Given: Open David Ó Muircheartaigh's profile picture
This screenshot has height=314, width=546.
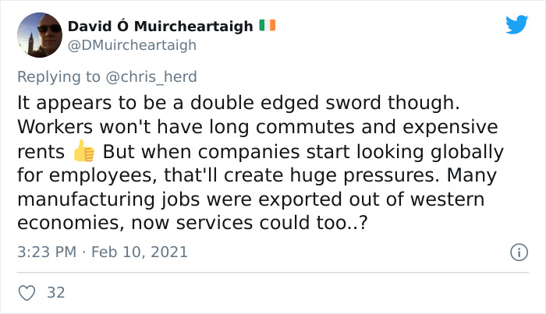Looking at the screenshot, I should (x=40, y=35).
